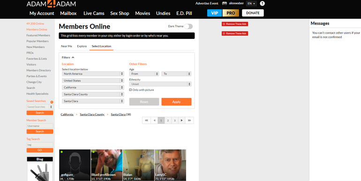Open E.D. Pill menu item

click(184, 13)
